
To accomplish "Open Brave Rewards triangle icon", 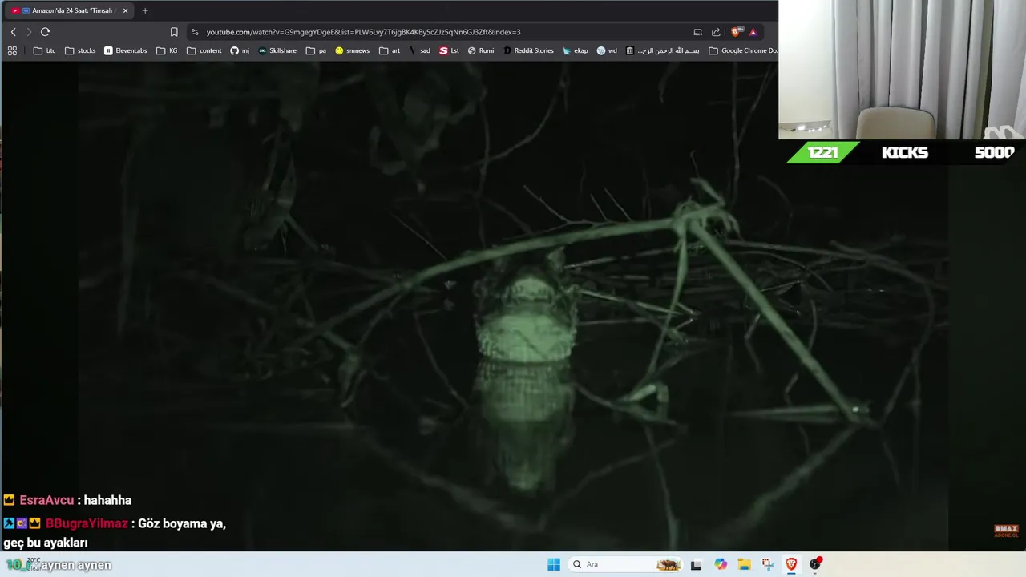I will click(x=753, y=32).
